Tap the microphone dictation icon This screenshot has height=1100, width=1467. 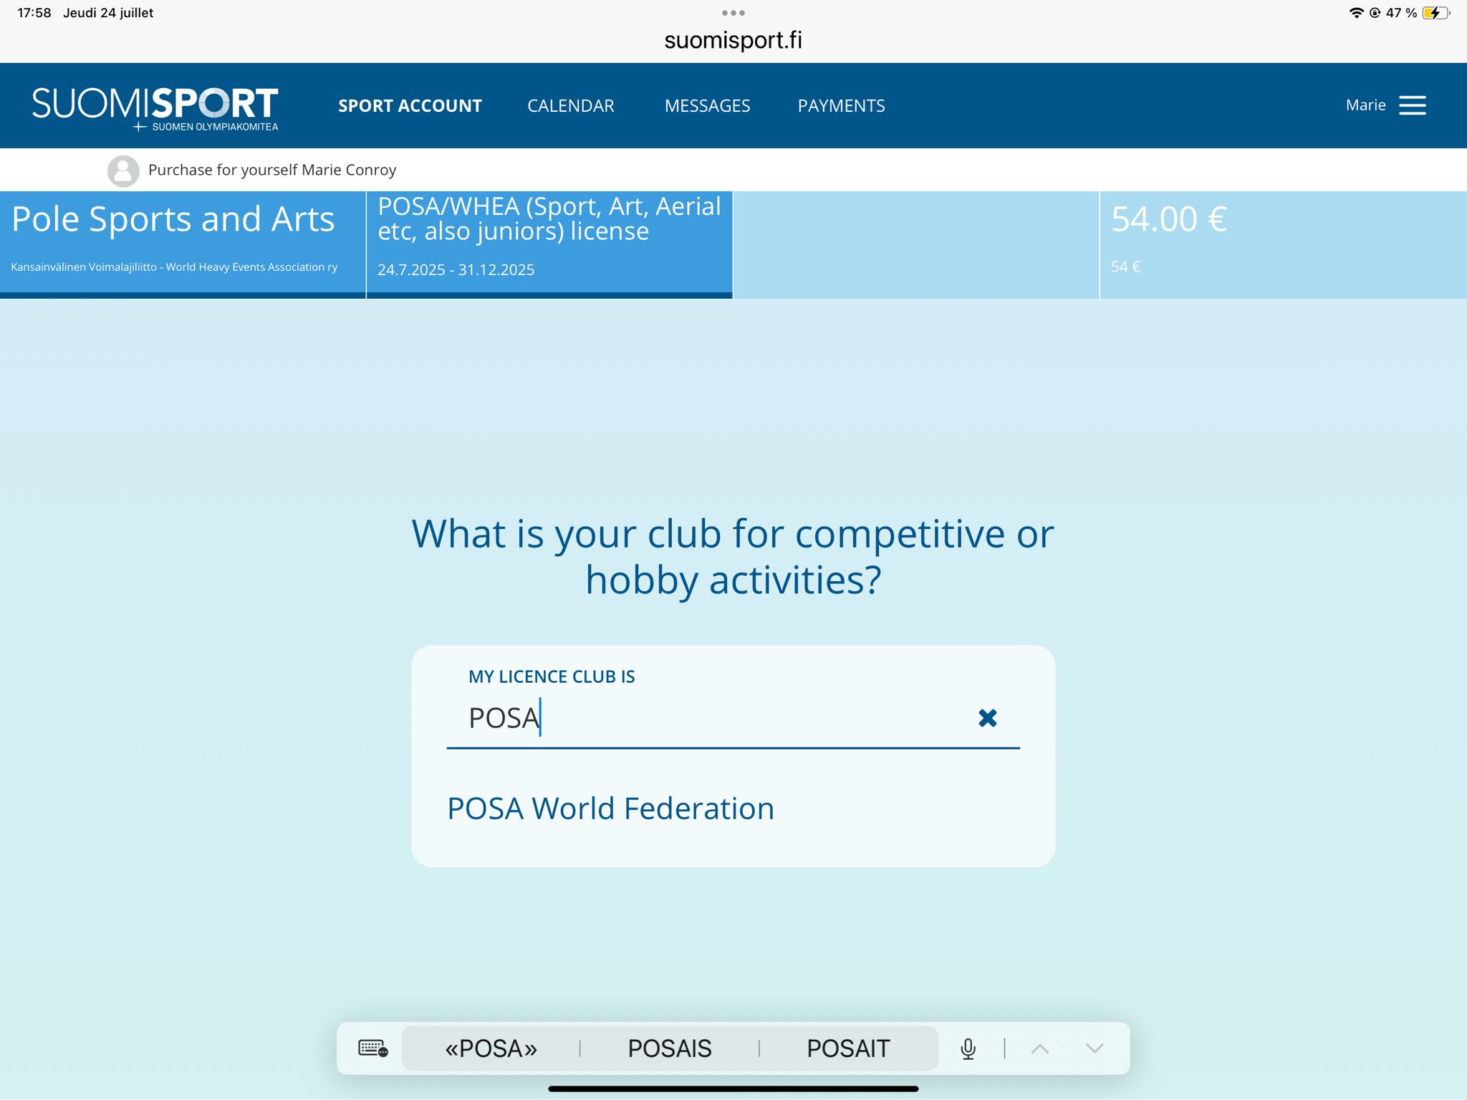tap(968, 1048)
